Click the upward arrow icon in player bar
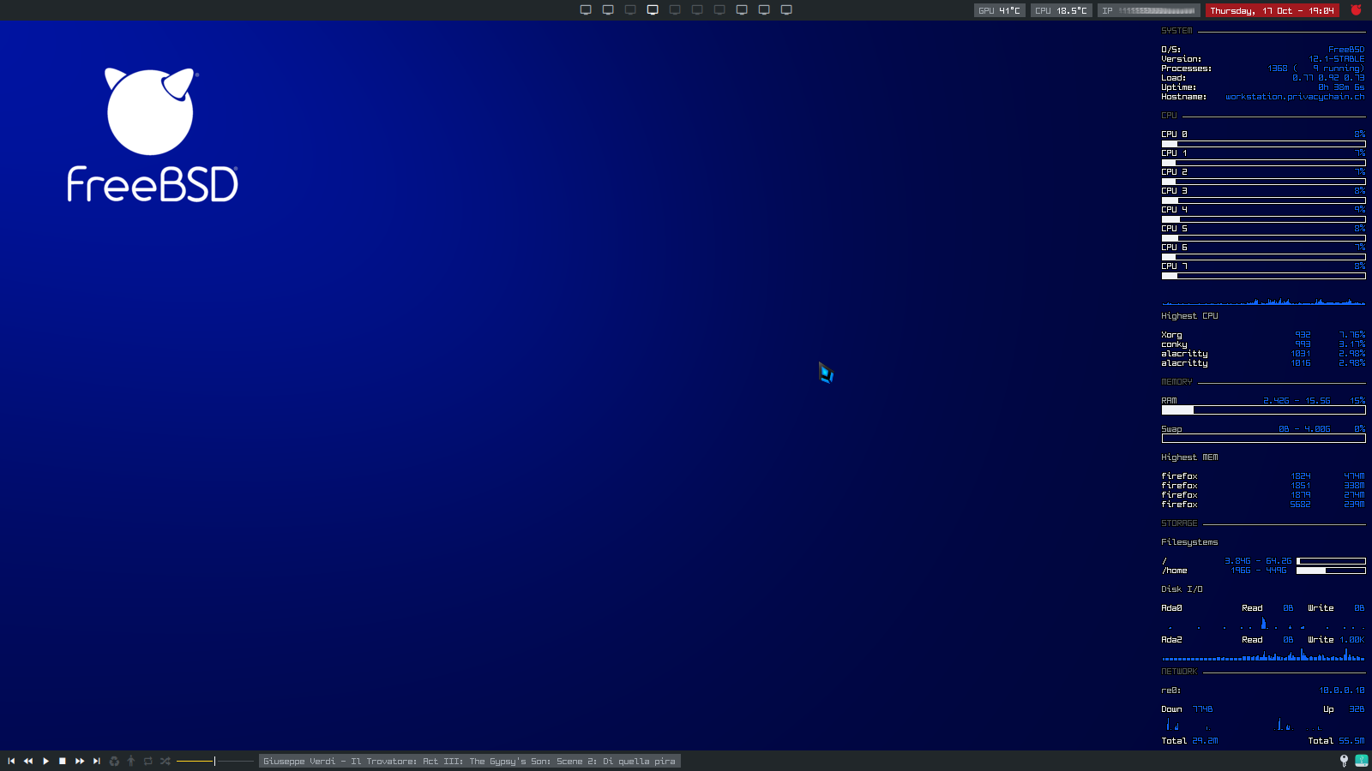 tap(131, 761)
